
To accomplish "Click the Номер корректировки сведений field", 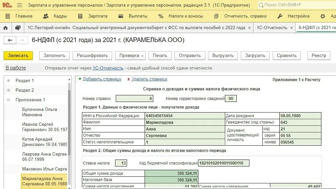I will pyautogui.click(x=231, y=99).
